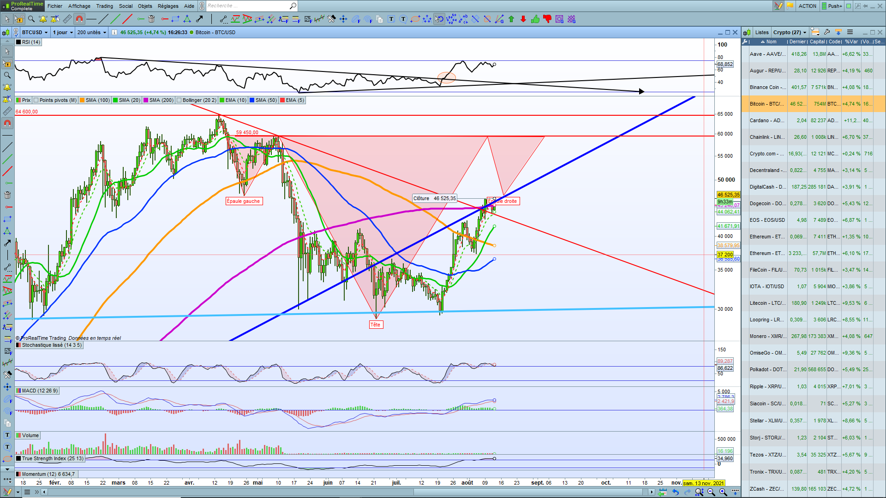The height and width of the screenshot is (498, 886).
Task: Open the 1 jour timeframe dropdown
Action: [72, 33]
